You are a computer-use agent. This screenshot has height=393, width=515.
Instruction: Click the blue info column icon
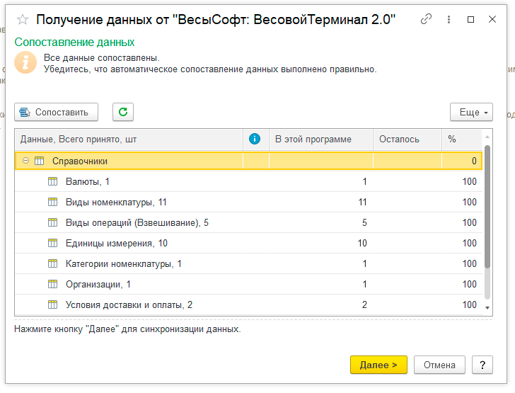[255, 139]
